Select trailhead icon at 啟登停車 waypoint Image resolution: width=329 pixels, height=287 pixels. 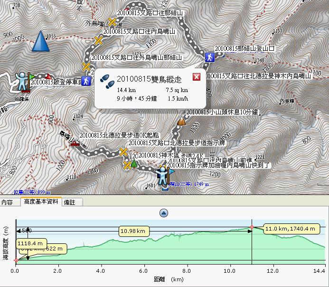pyautogui.click(x=86, y=81)
